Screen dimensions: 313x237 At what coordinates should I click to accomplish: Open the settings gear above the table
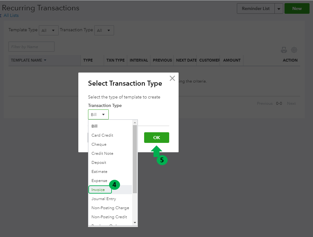click(294, 50)
